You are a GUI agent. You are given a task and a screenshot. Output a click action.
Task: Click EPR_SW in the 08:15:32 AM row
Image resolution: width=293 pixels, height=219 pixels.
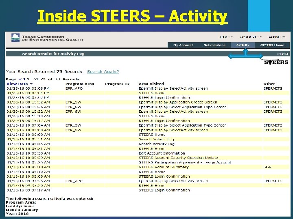tap(73, 102)
